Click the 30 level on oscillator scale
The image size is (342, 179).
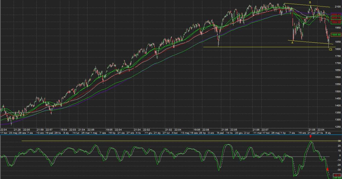(339, 141)
